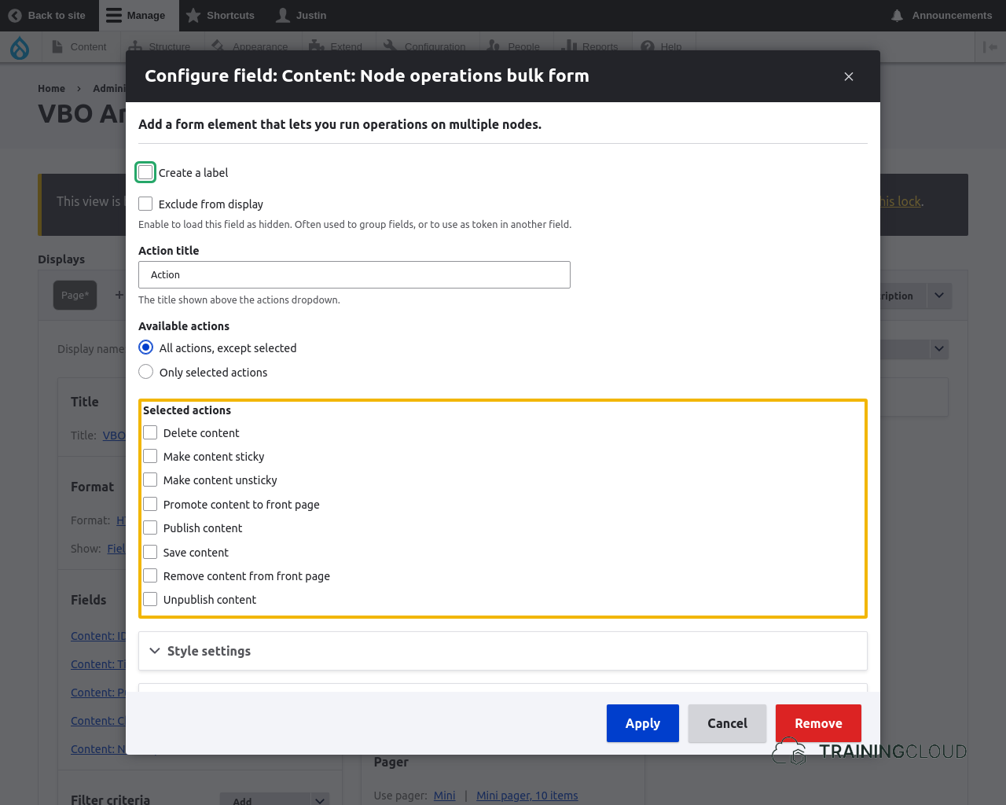Click the toolbar orientation toggle icon

pos(990,47)
